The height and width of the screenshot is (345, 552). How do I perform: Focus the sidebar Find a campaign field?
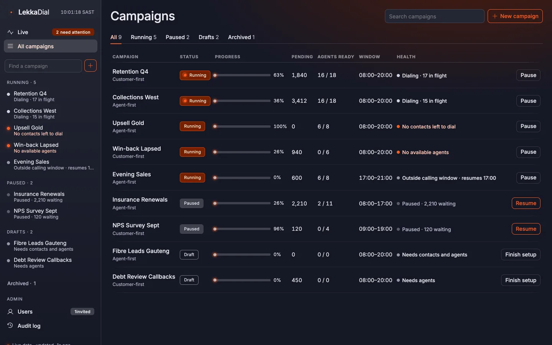point(43,66)
